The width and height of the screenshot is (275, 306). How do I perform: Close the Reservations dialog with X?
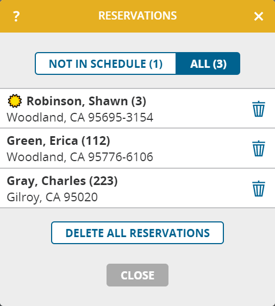tap(259, 16)
